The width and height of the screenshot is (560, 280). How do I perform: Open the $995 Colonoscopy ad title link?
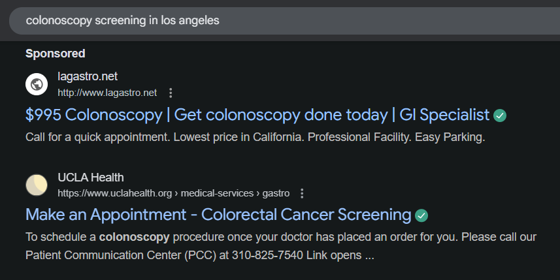click(257, 115)
